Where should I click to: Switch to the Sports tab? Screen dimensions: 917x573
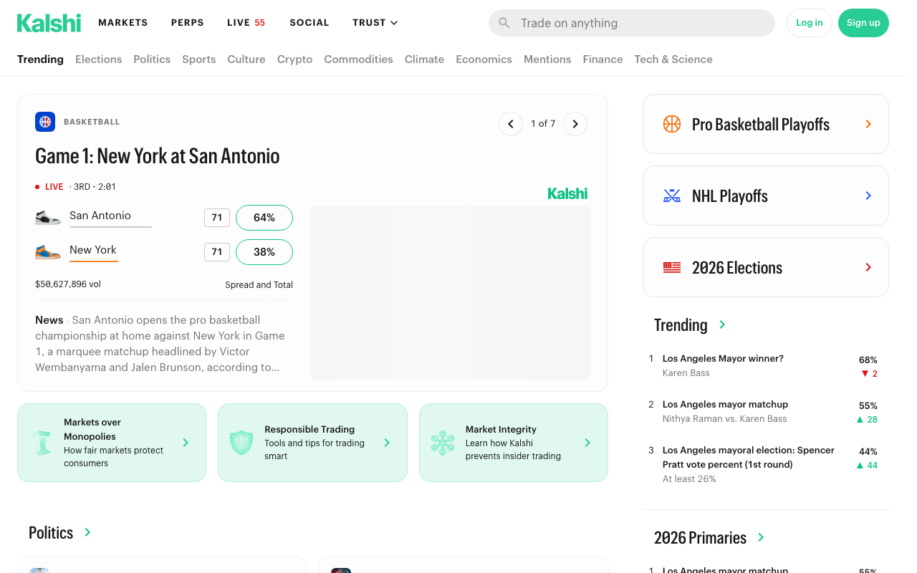[x=199, y=59]
